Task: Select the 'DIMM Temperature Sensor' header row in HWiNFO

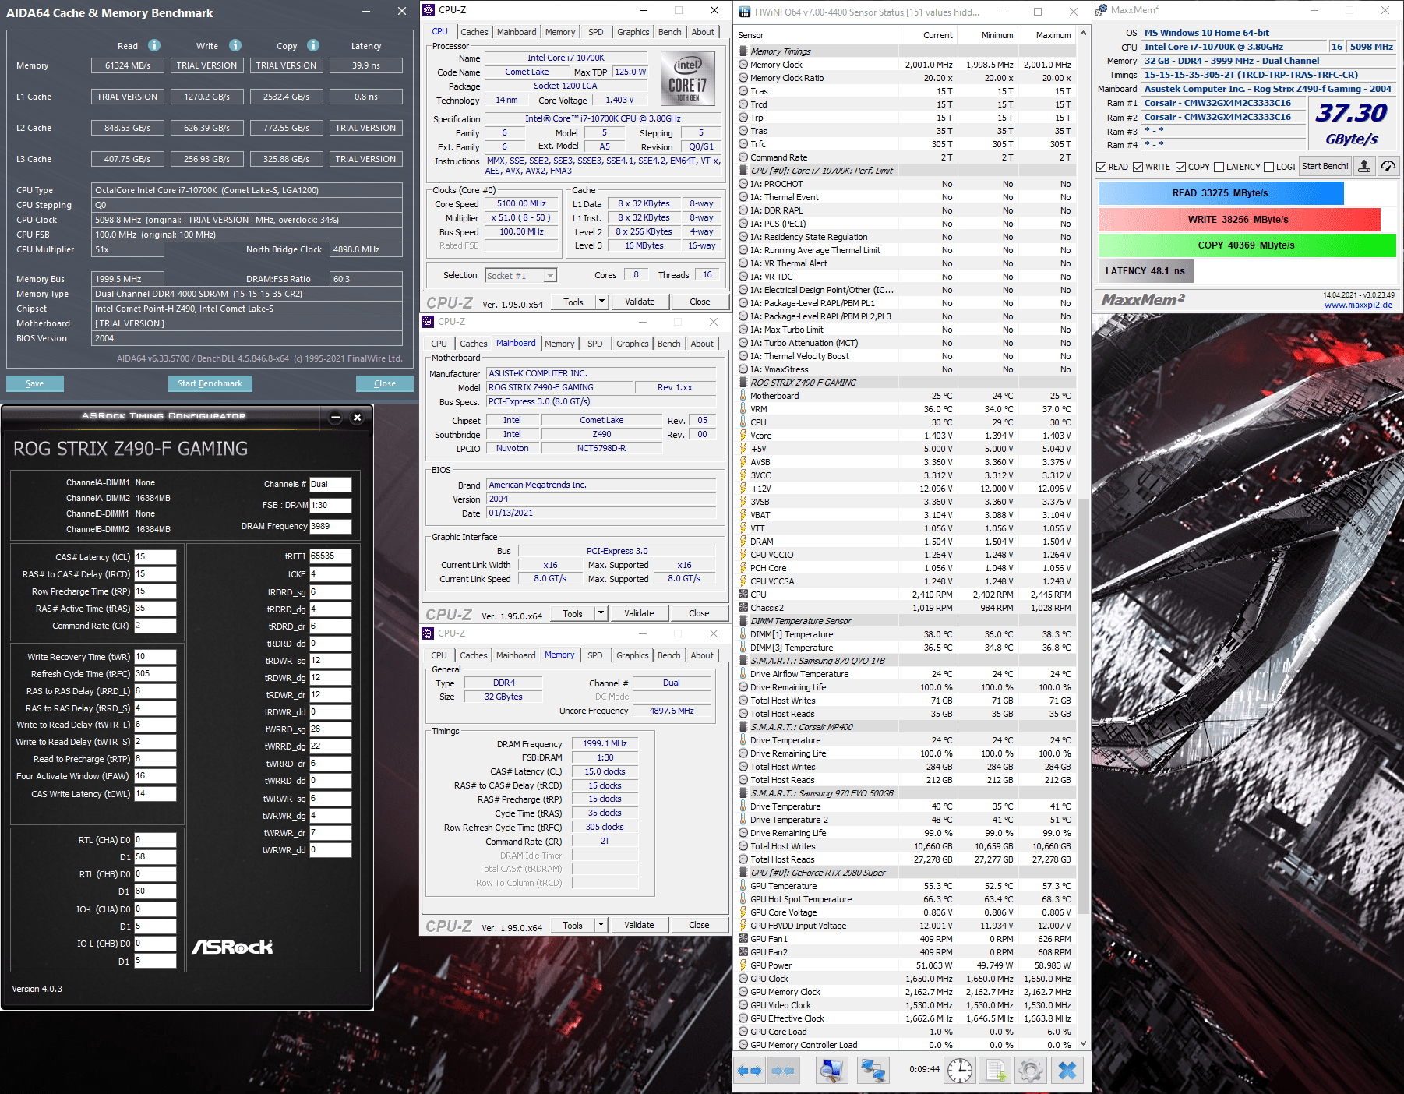Action: coord(906,621)
